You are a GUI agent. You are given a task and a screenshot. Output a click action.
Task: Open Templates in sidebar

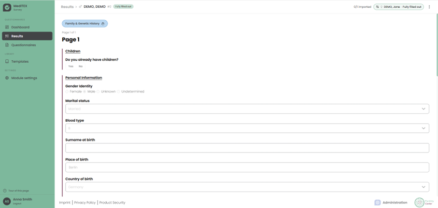(27, 61)
